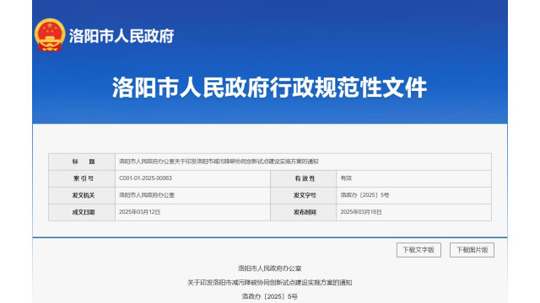Select 洛阳市人民政府办公室 in the table
Image resolution: width=540 pixels, height=303 pixels.
coord(147,195)
